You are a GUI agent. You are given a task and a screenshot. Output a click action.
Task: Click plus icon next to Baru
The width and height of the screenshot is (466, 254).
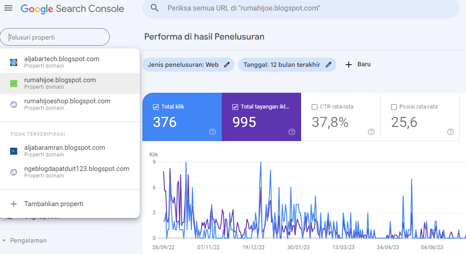pyautogui.click(x=349, y=65)
